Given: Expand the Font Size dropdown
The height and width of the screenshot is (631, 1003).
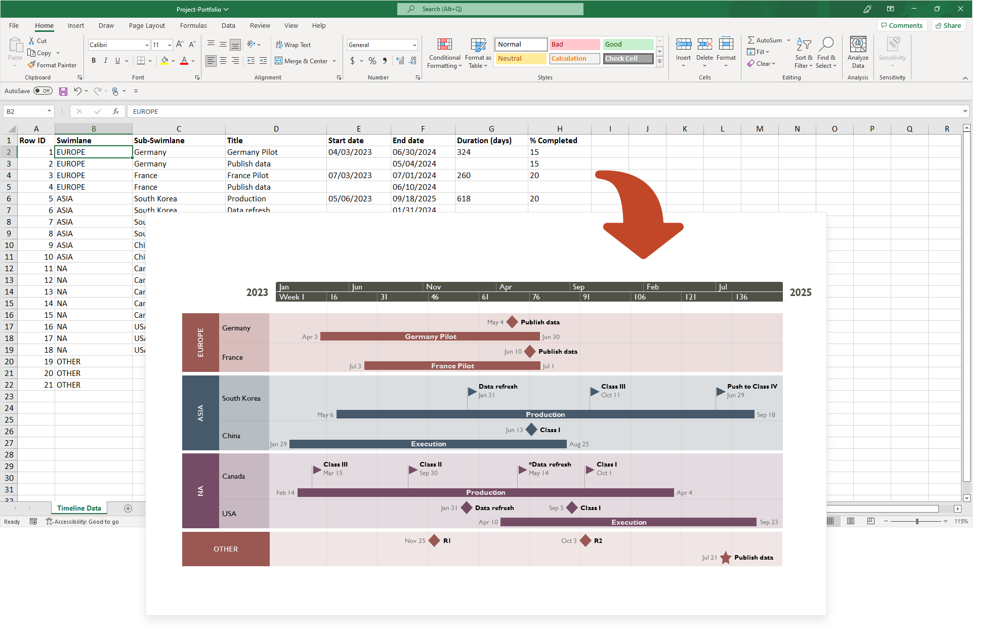Looking at the screenshot, I should click(168, 46).
